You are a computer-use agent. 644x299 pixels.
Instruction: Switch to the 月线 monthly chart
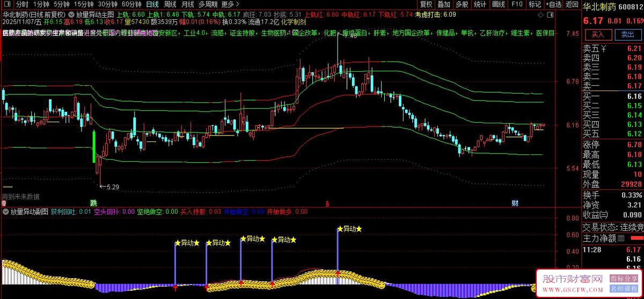(x=188, y=4)
